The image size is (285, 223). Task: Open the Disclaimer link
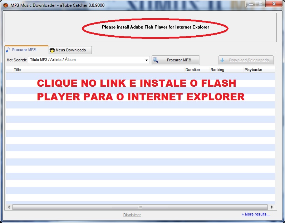[132, 215]
